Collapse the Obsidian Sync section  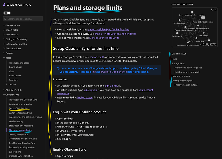click(4, 95)
